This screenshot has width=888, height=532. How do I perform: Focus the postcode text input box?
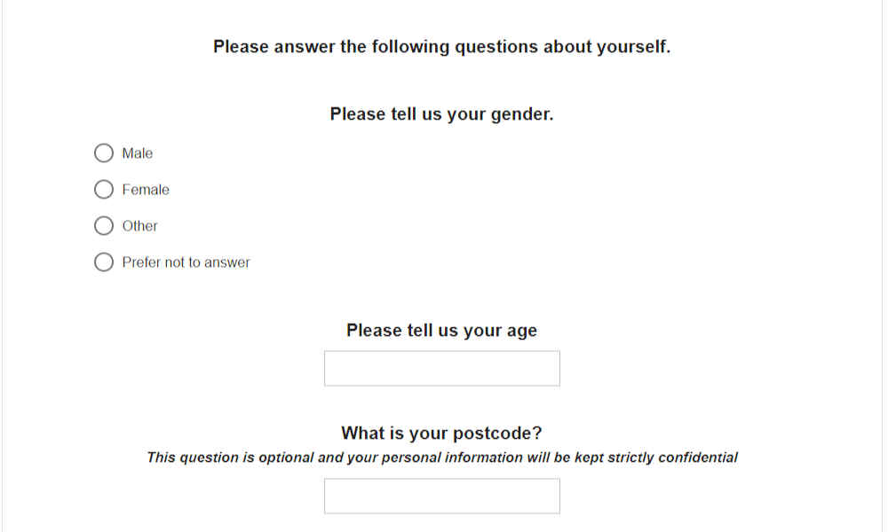click(441, 497)
